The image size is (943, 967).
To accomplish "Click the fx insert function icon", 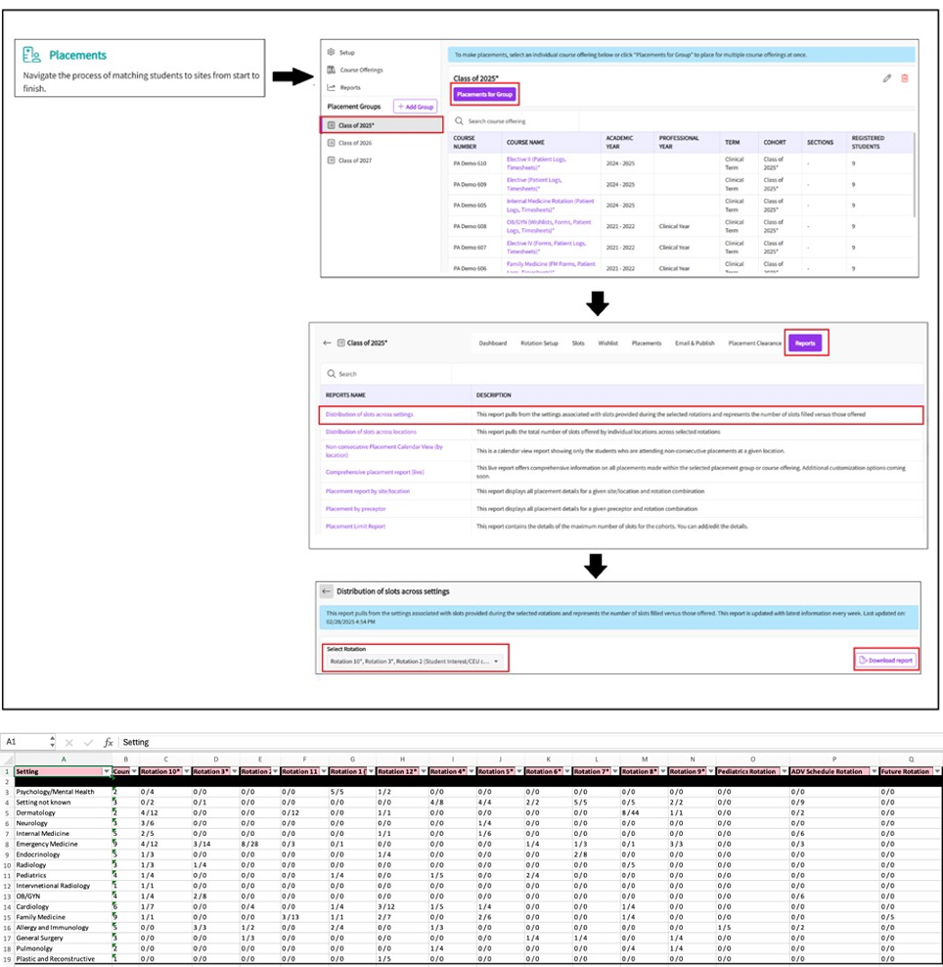I will 108,743.
